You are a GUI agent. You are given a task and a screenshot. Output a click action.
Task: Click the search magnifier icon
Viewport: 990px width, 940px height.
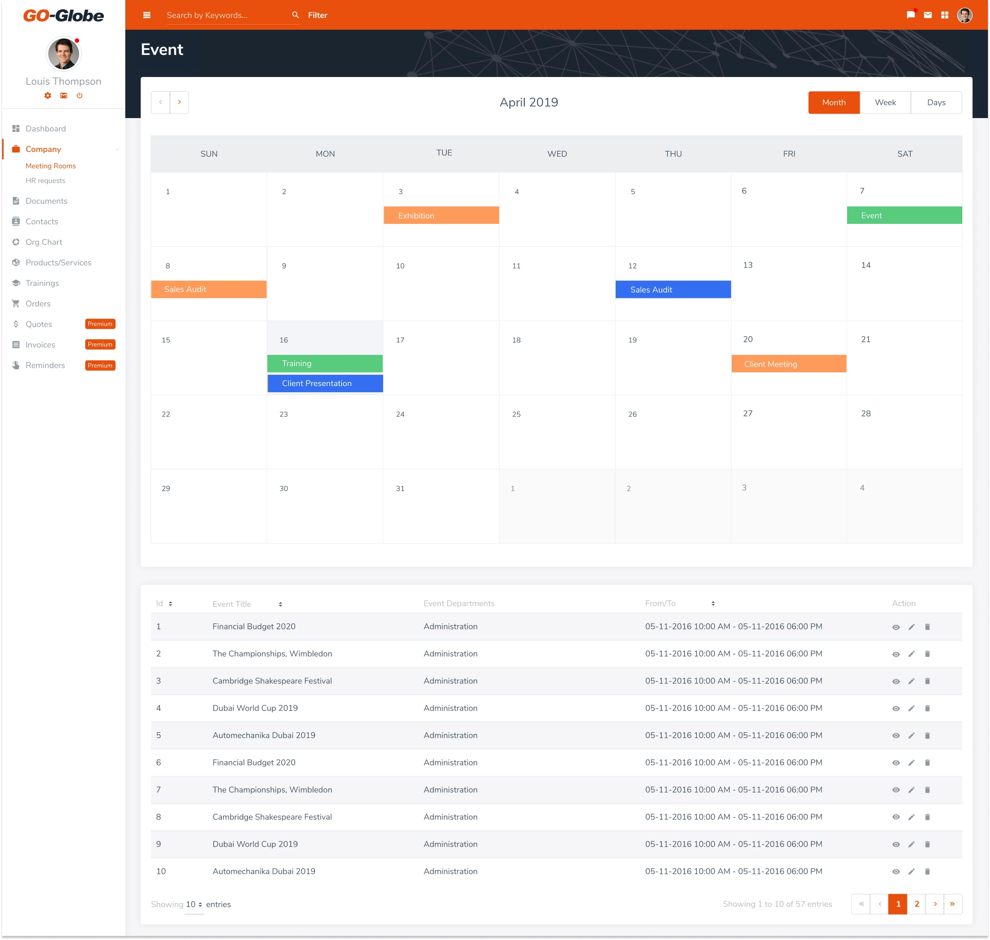(x=295, y=15)
